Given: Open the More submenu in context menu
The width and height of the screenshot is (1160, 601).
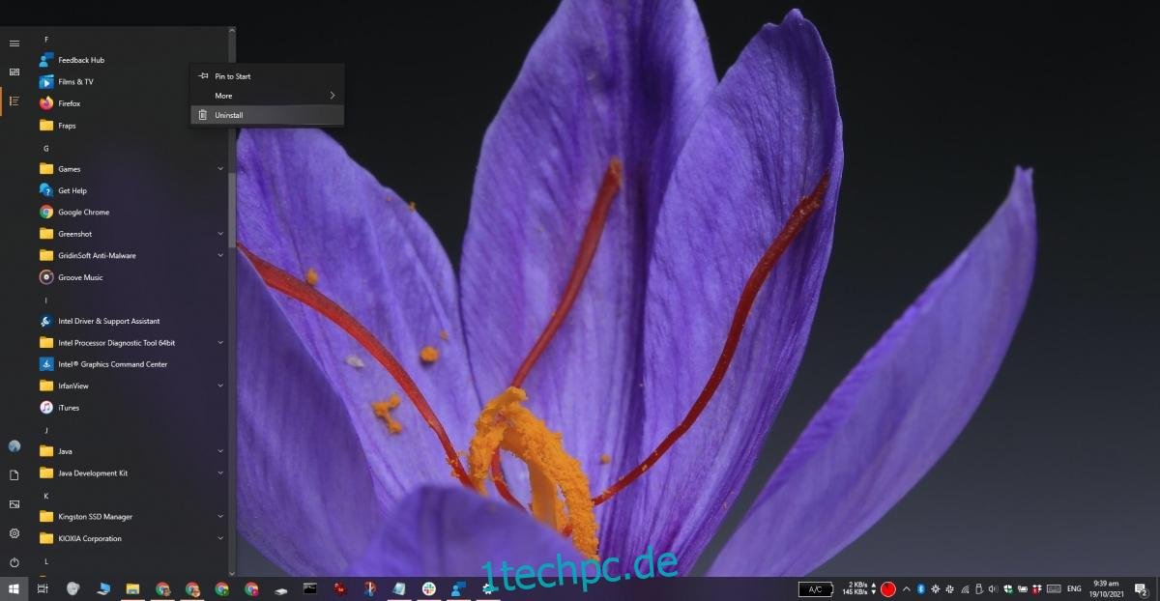Looking at the screenshot, I should click(x=268, y=96).
